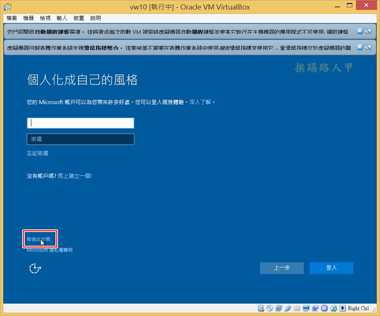This screenshot has height=316, width=380.
Task: Click the mouse integration status icon
Action: pos(334,308)
